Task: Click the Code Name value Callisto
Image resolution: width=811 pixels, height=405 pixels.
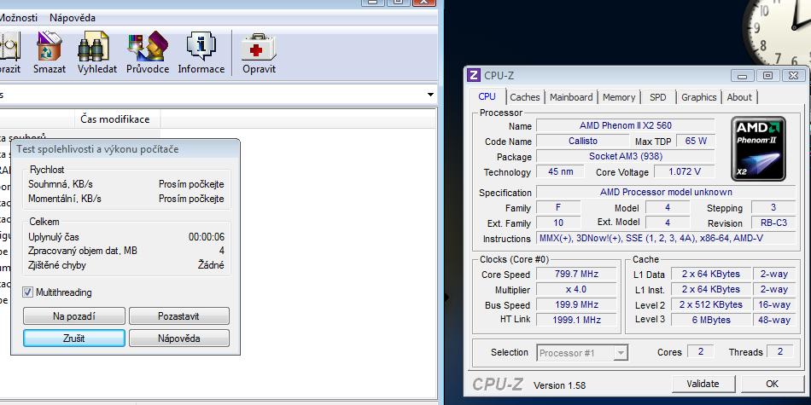Action: click(x=583, y=141)
